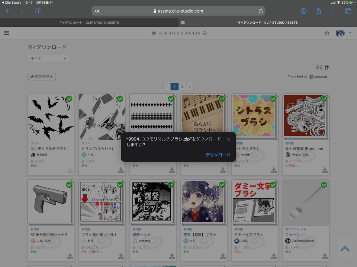Tap the Share icon in the toolbar
Image resolution: width=357 pixels, height=267 pixels.
[318, 11]
